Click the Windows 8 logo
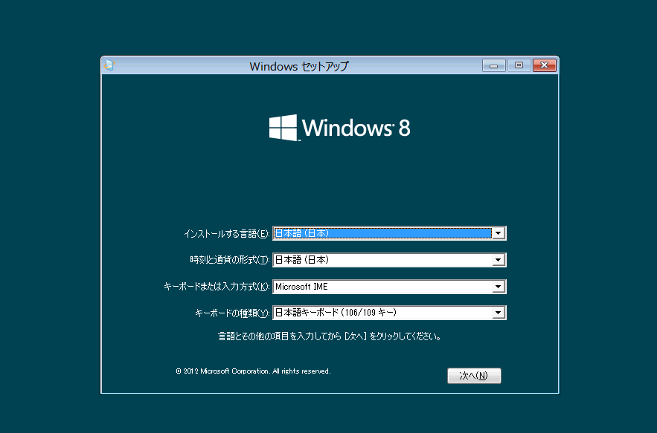This screenshot has width=657, height=433. point(339,128)
